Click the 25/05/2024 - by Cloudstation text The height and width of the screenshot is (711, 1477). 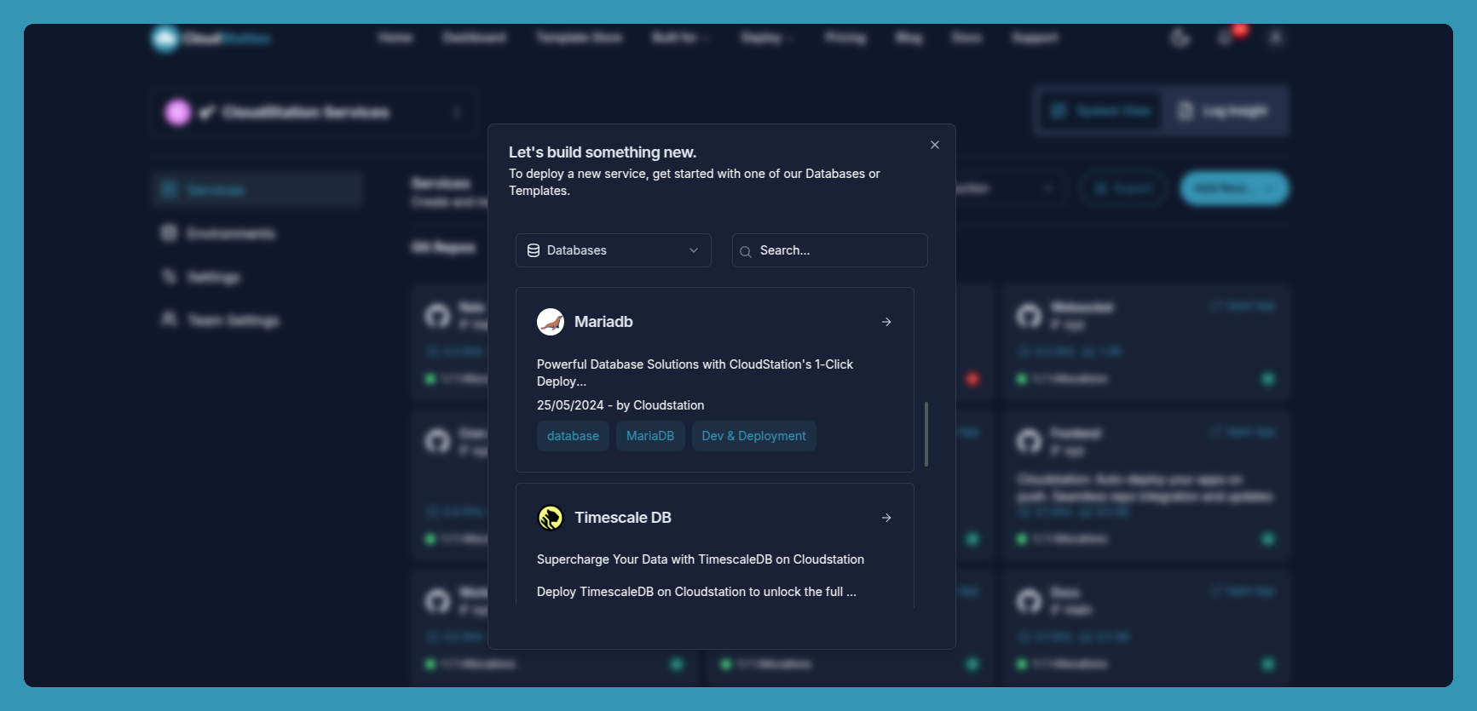pos(620,405)
